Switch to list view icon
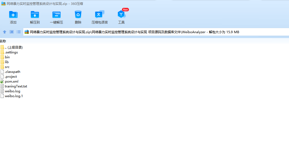Screen dimensions: 289x163 [x=19, y=32]
